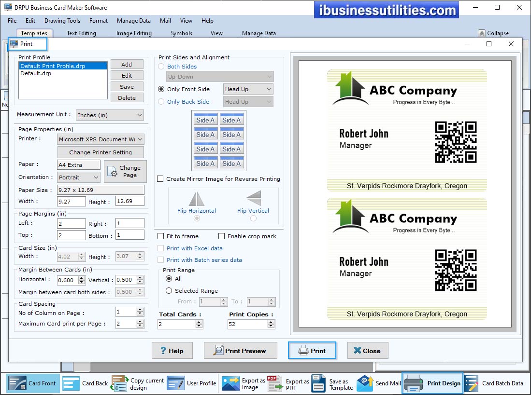This screenshot has width=531, height=395.
Task: Open the Drawing Tools menu
Action: tap(62, 21)
